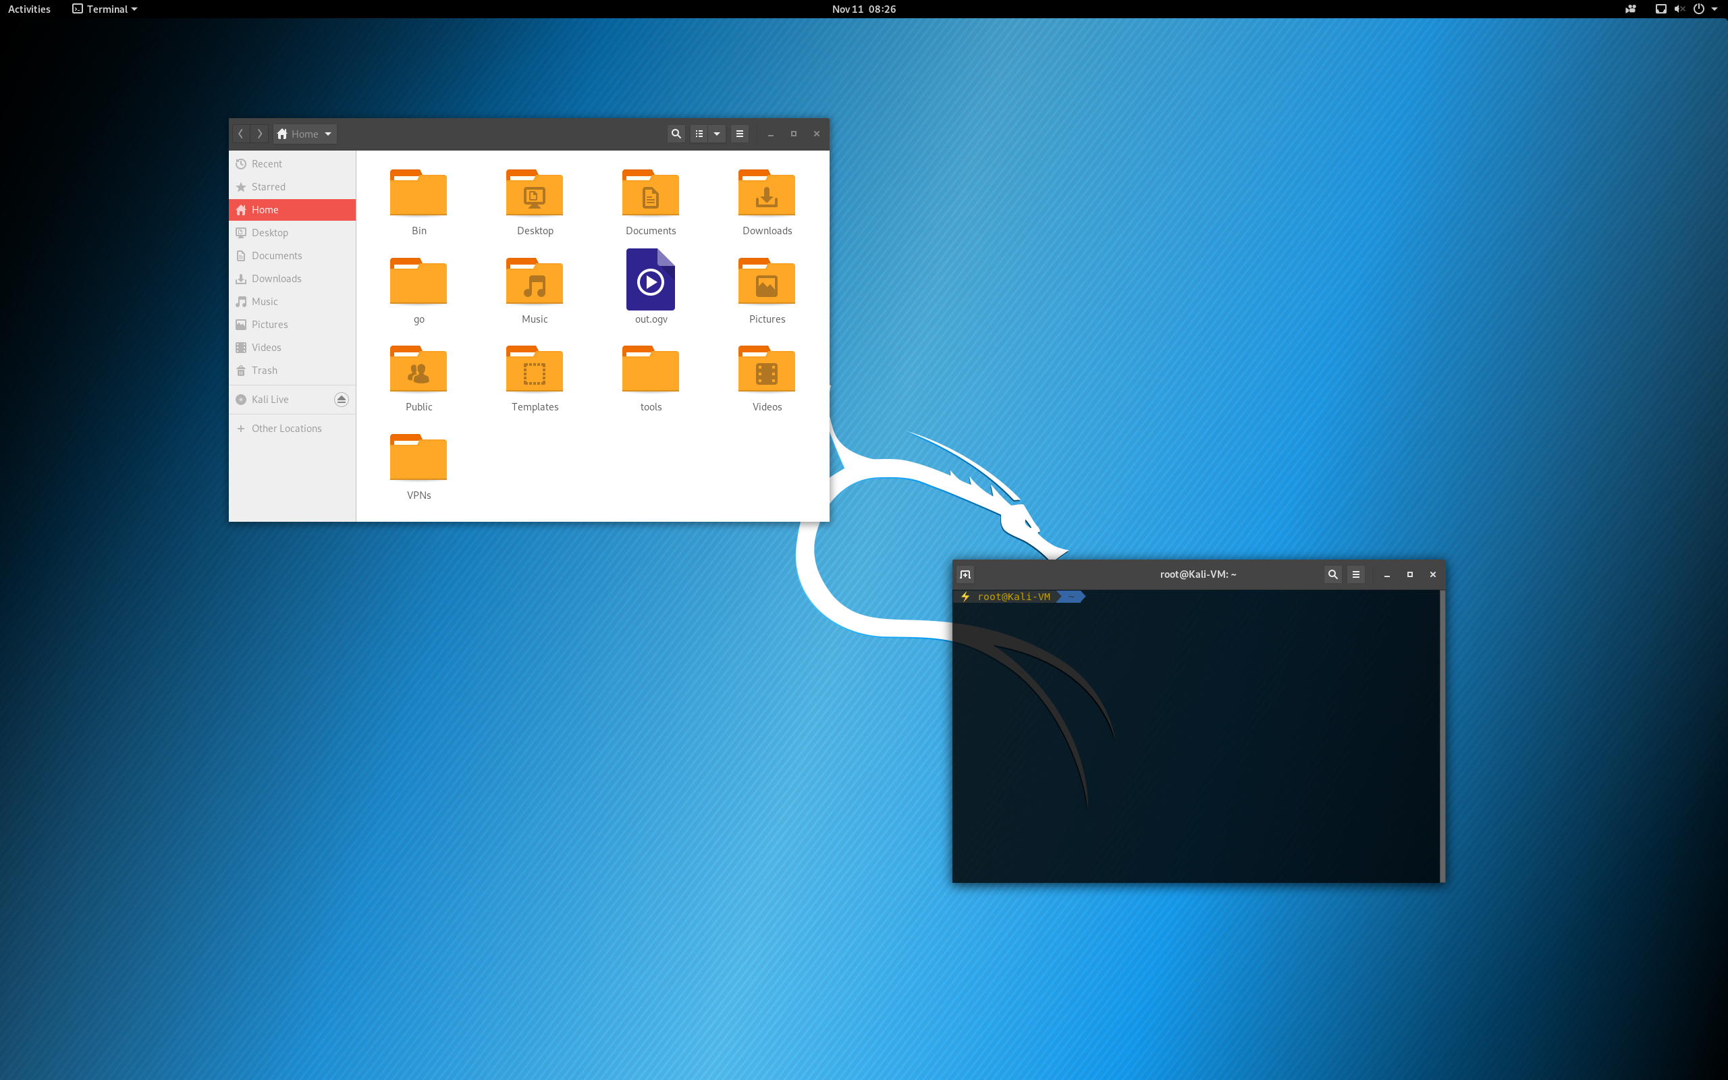Select Starred in the sidebar
The height and width of the screenshot is (1080, 1728).
(x=269, y=186)
